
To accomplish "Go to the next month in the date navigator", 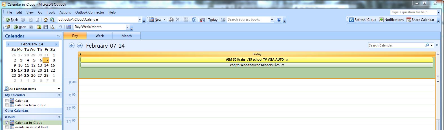I will [56, 44].
